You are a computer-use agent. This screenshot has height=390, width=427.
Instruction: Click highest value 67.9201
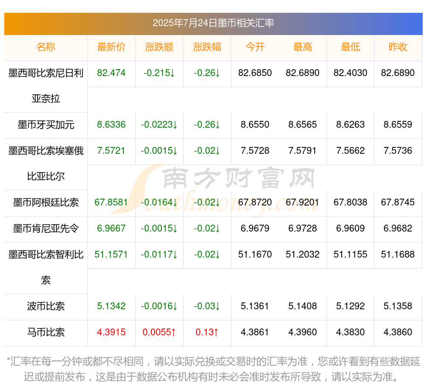(x=303, y=202)
